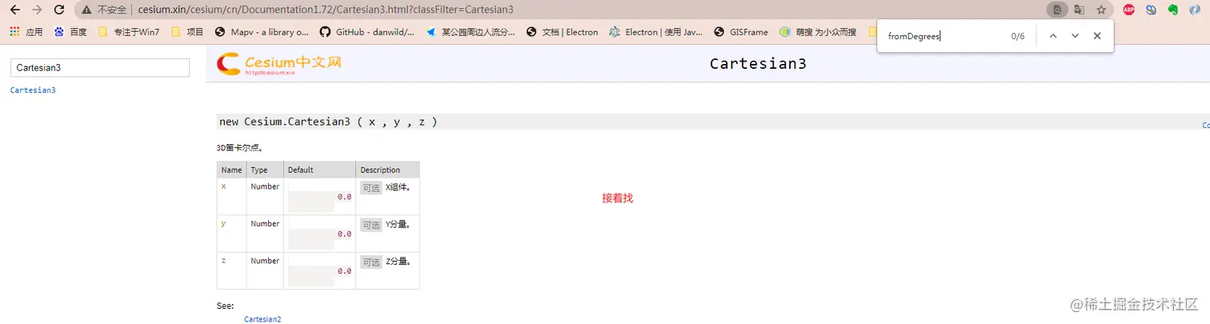This screenshot has width=1210, height=324.
Task: Click the 0.0 default for y
Action: (x=344, y=234)
